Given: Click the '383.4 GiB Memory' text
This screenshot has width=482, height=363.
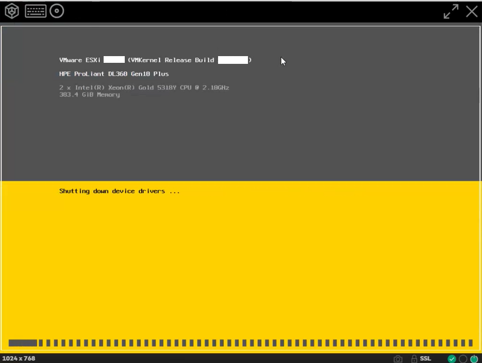Looking at the screenshot, I should (x=90, y=95).
